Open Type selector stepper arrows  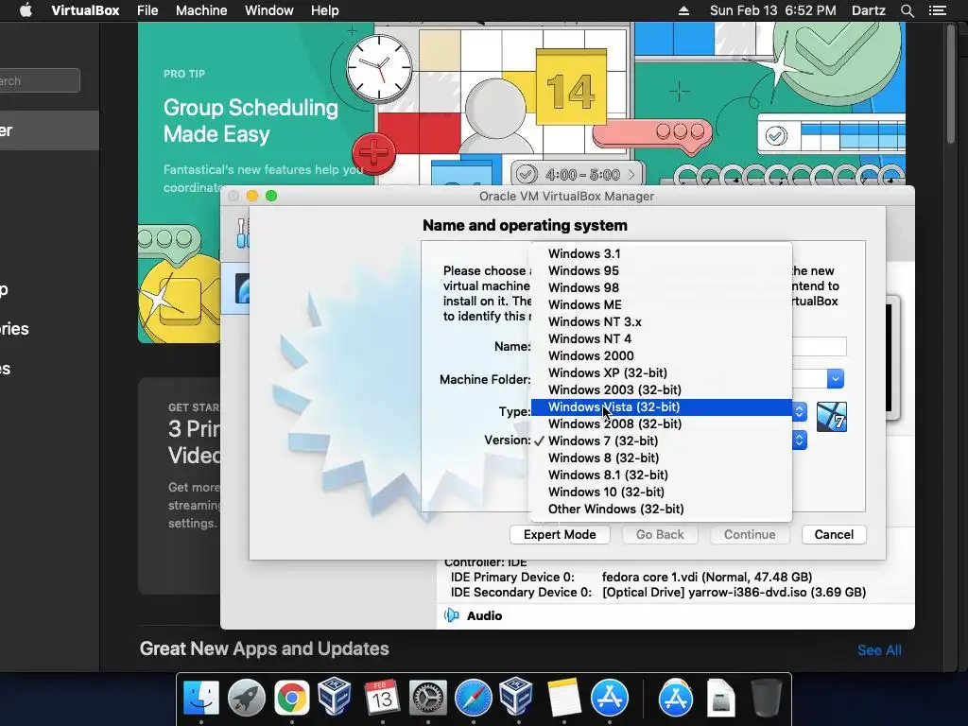click(x=800, y=411)
